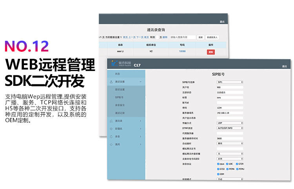Click the 尾页 pagination link

click(147, 37)
